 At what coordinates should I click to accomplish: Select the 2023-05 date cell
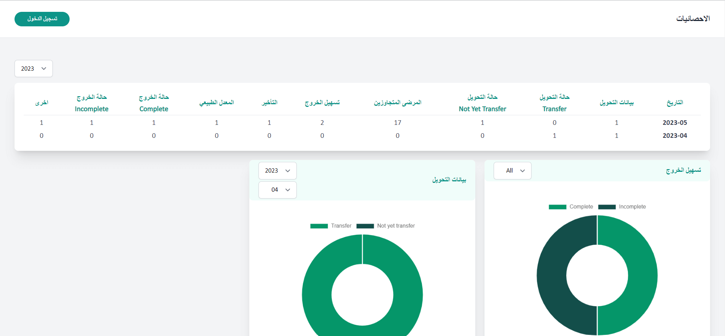tap(675, 123)
